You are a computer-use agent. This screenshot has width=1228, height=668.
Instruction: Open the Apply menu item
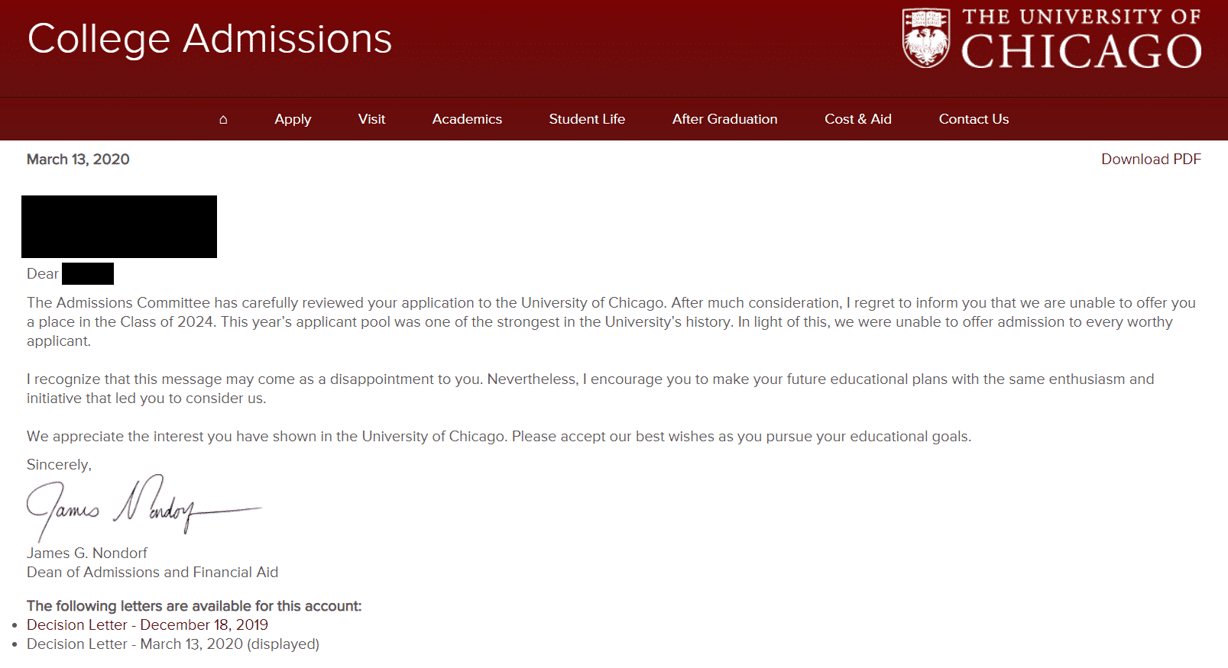point(293,119)
